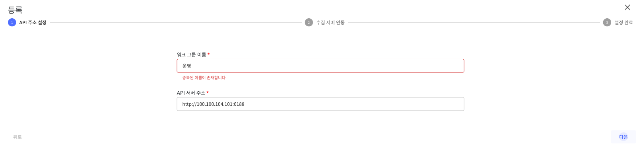Select the API 주소 설정 step label
Image resolution: width=641 pixels, height=148 pixels.
coord(33,22)
